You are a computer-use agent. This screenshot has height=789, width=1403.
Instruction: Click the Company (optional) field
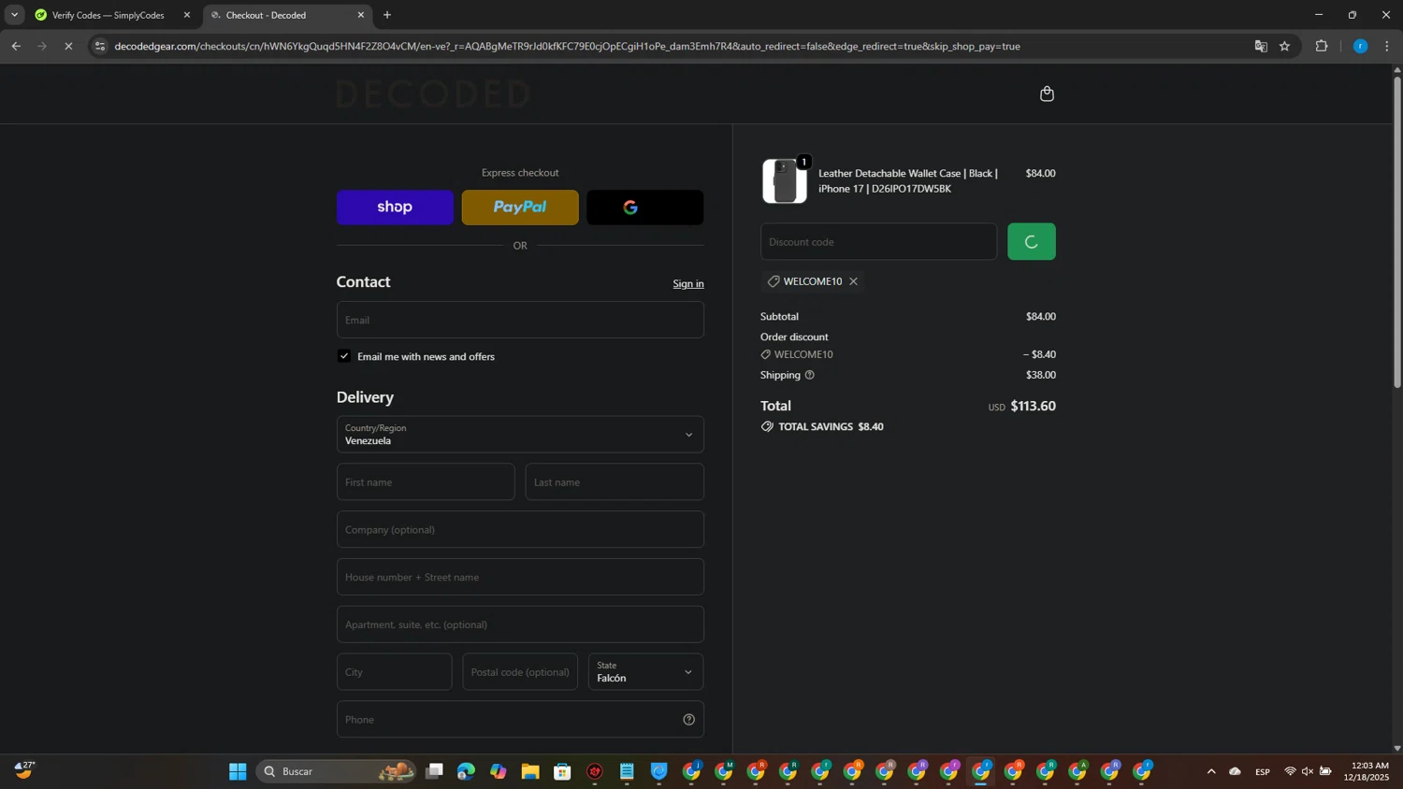[520, 529]
